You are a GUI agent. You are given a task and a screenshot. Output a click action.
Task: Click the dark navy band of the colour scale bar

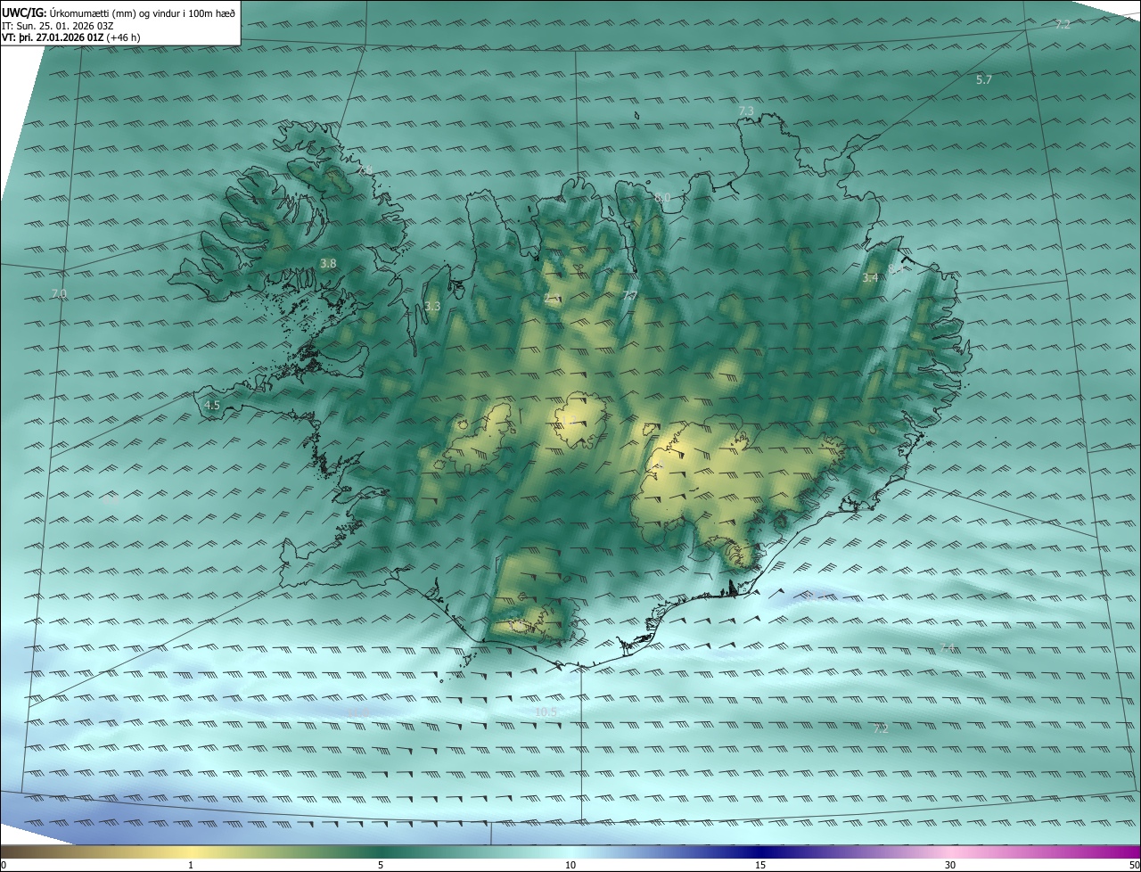click(762, 851)
